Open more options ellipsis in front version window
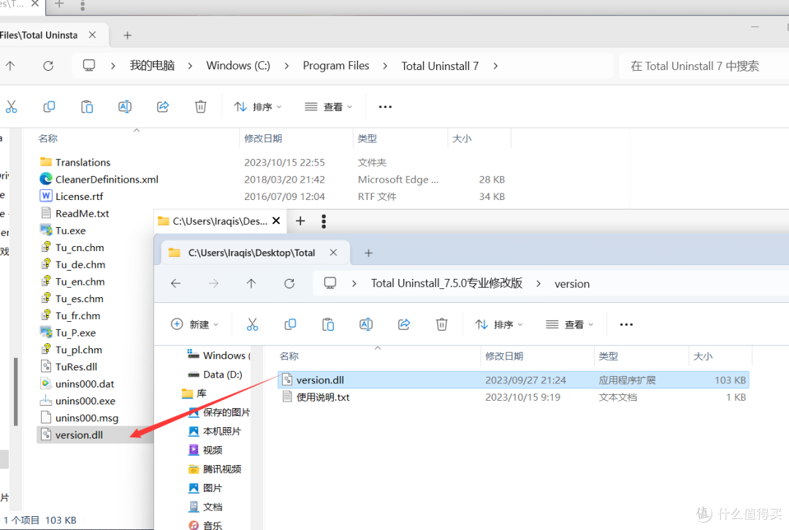The image size is (789, 530). (x=627, y=324)
